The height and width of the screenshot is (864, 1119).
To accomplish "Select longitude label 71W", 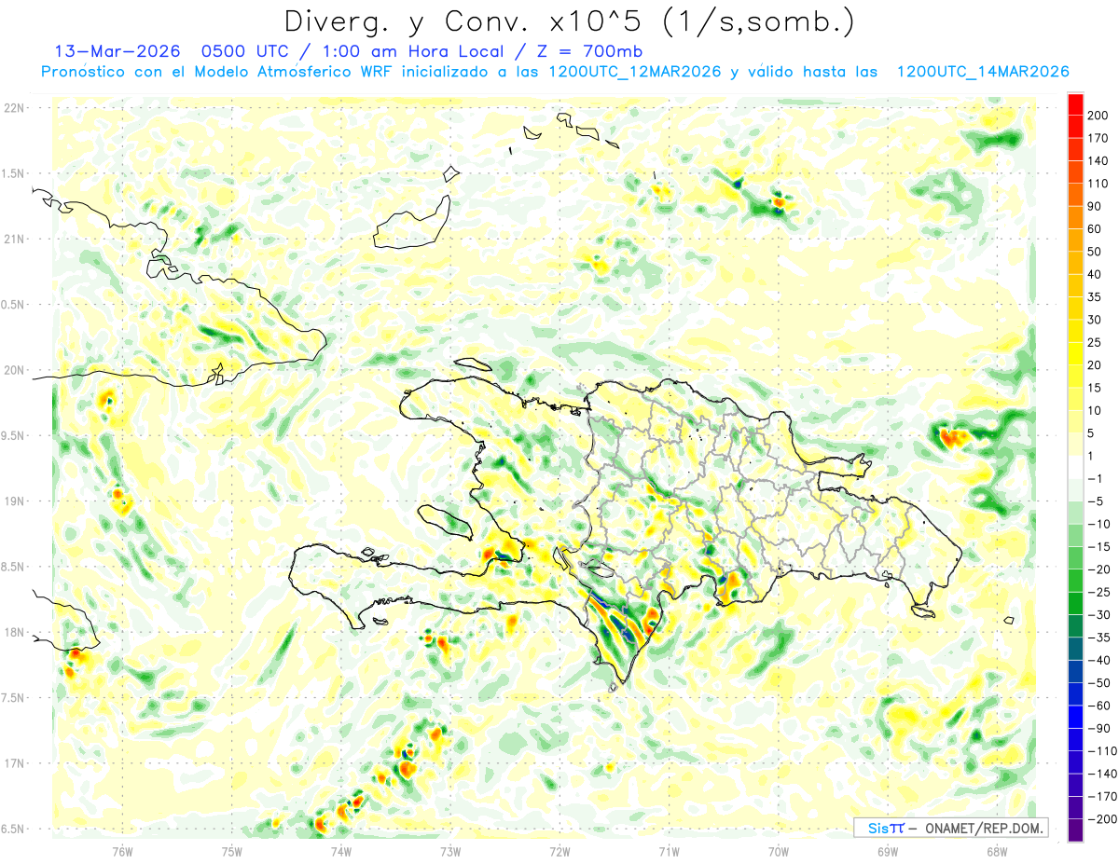I will tap(669, 851).
